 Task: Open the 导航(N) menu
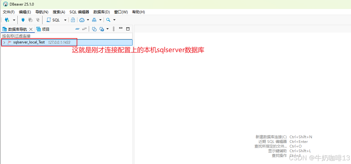42,12
